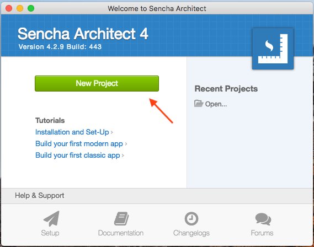Image resolution: width=314 pixels, height=247 pixels.
Task: Open Build your first classic app tutorial
Action: pos(78,155)
